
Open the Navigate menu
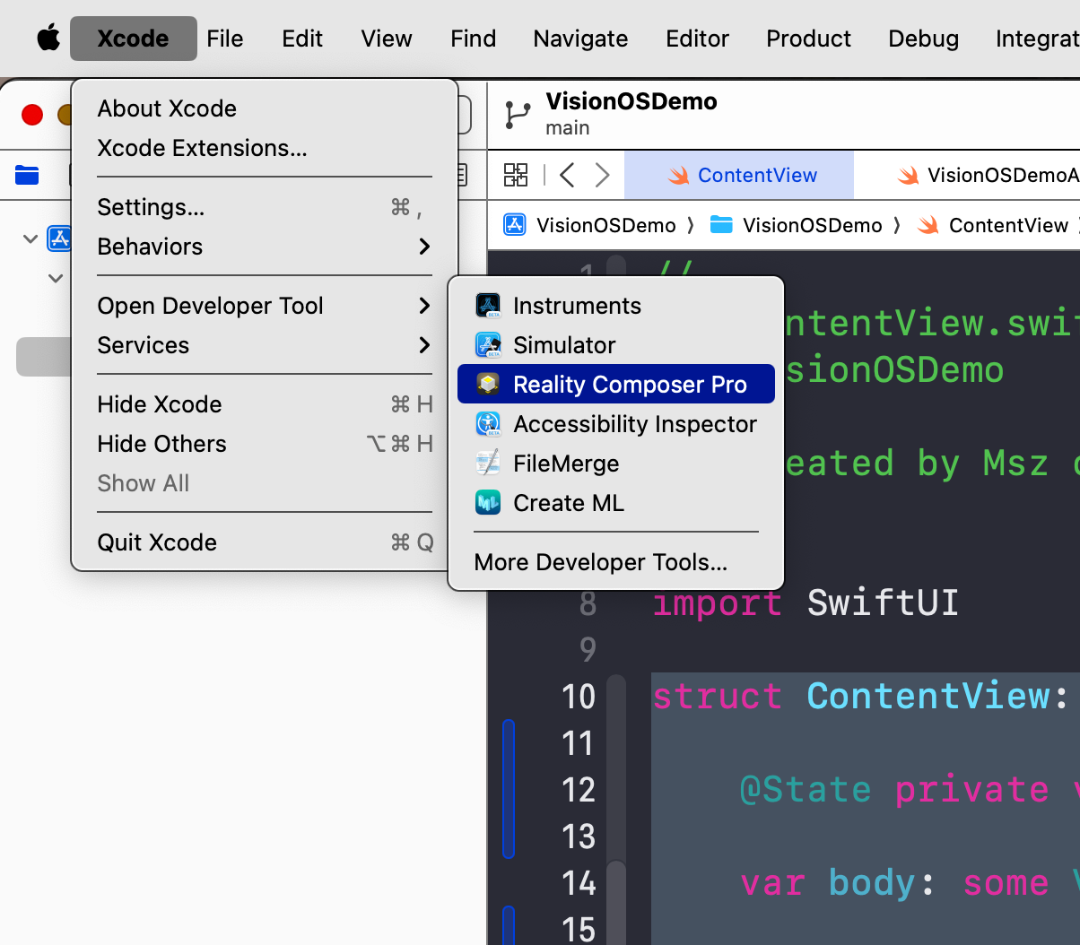point(580,39)
